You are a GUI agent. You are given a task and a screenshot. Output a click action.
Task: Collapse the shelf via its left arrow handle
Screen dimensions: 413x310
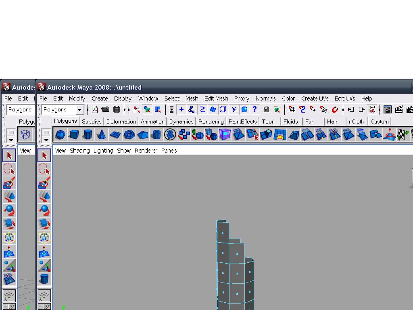[x=39, y=118]
